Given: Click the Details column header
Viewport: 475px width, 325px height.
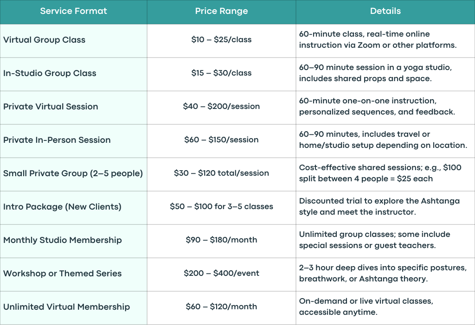Looking at the screenshot, I should [385, 11].
